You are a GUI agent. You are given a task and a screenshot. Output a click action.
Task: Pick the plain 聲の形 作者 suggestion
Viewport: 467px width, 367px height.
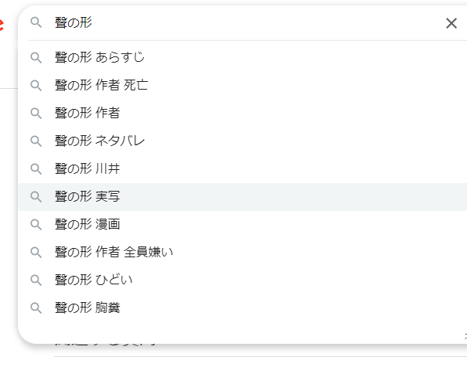[x=87, y=113]
